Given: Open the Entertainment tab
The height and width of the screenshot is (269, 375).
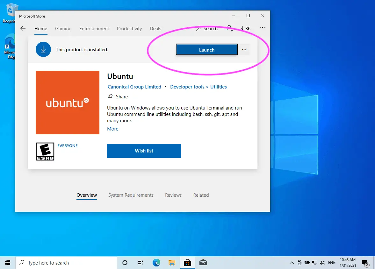Looking at the screenshot, I should tap(94, 29).
